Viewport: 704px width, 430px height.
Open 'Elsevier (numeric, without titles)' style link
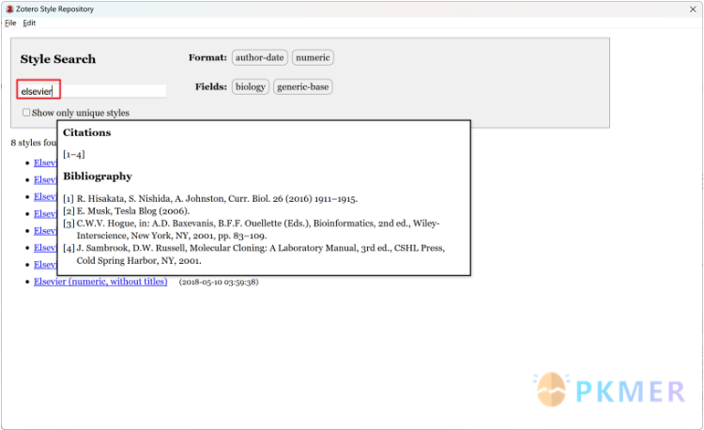pyautogui.click(x=100, y=282)
